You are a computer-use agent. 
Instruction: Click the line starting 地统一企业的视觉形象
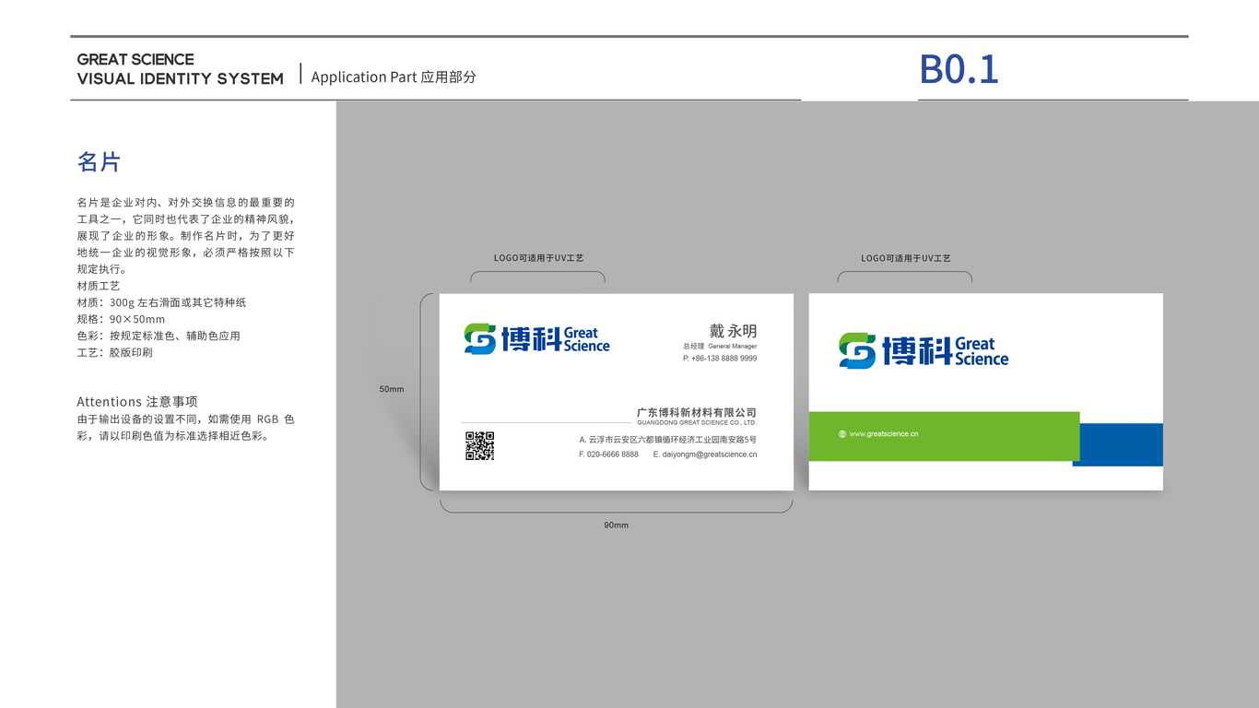186,253
